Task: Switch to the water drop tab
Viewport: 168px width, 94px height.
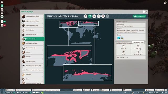Action: click(x=94, y=16)
